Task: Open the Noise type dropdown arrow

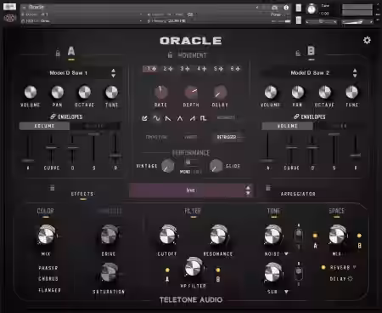Action: pyautogui.click(x=286, y=253)
